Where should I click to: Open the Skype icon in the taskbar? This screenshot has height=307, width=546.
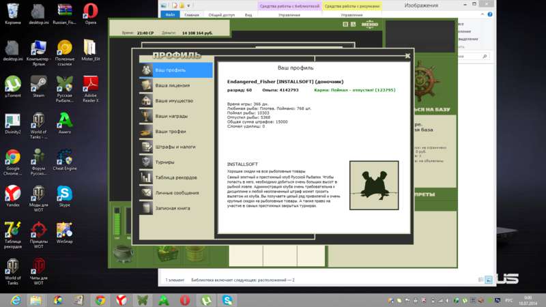pos(227,300)
